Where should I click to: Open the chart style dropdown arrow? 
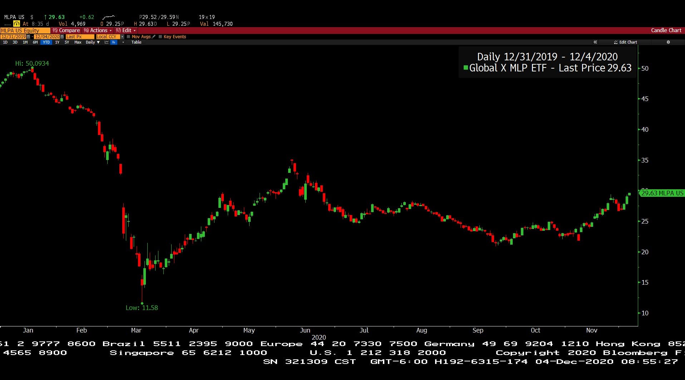tap(123, 42)
